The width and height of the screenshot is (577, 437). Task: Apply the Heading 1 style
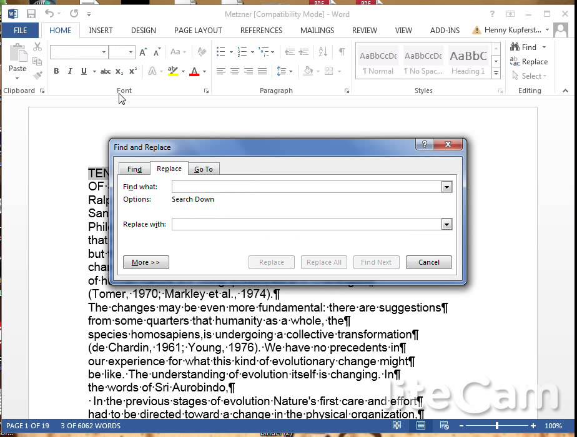(468, 61)
